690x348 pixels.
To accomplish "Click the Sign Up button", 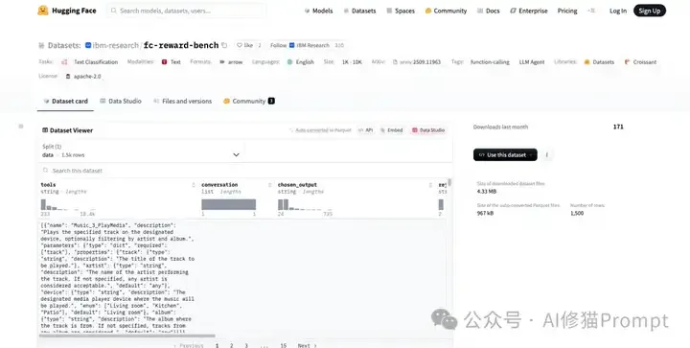I will point(650,11).
